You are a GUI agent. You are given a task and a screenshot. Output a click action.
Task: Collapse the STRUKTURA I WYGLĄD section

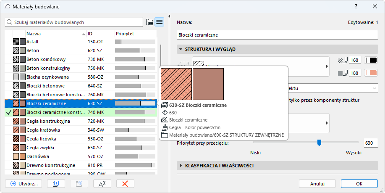181,49
